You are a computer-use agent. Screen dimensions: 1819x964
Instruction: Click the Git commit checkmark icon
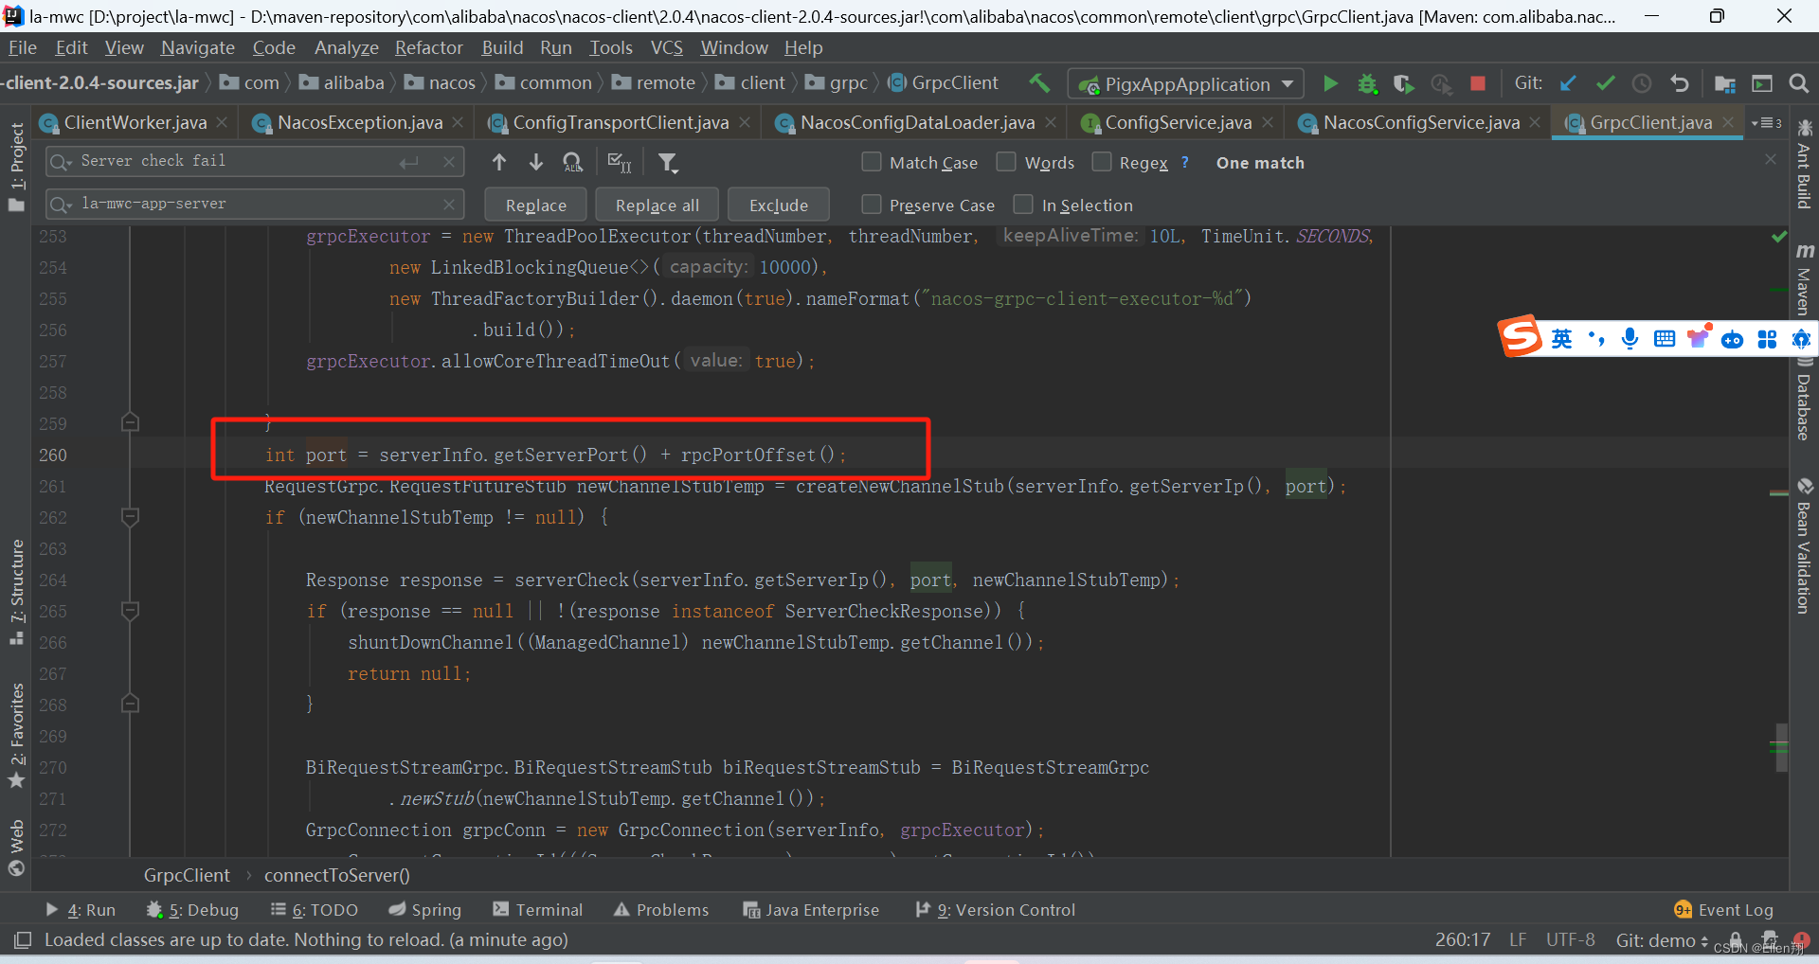click(1605, 83)
